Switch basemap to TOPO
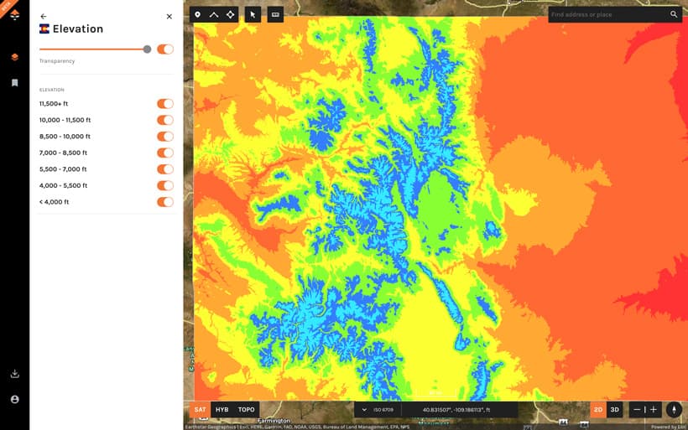688x430 pixels. click(246, 409)
